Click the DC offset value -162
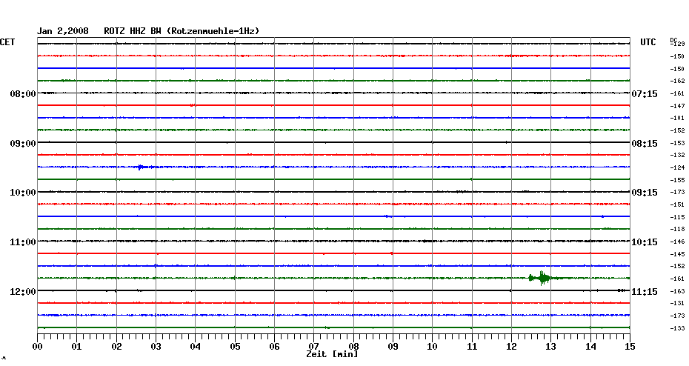This screenshot has width=689, height=366. [x=678, y=81]
